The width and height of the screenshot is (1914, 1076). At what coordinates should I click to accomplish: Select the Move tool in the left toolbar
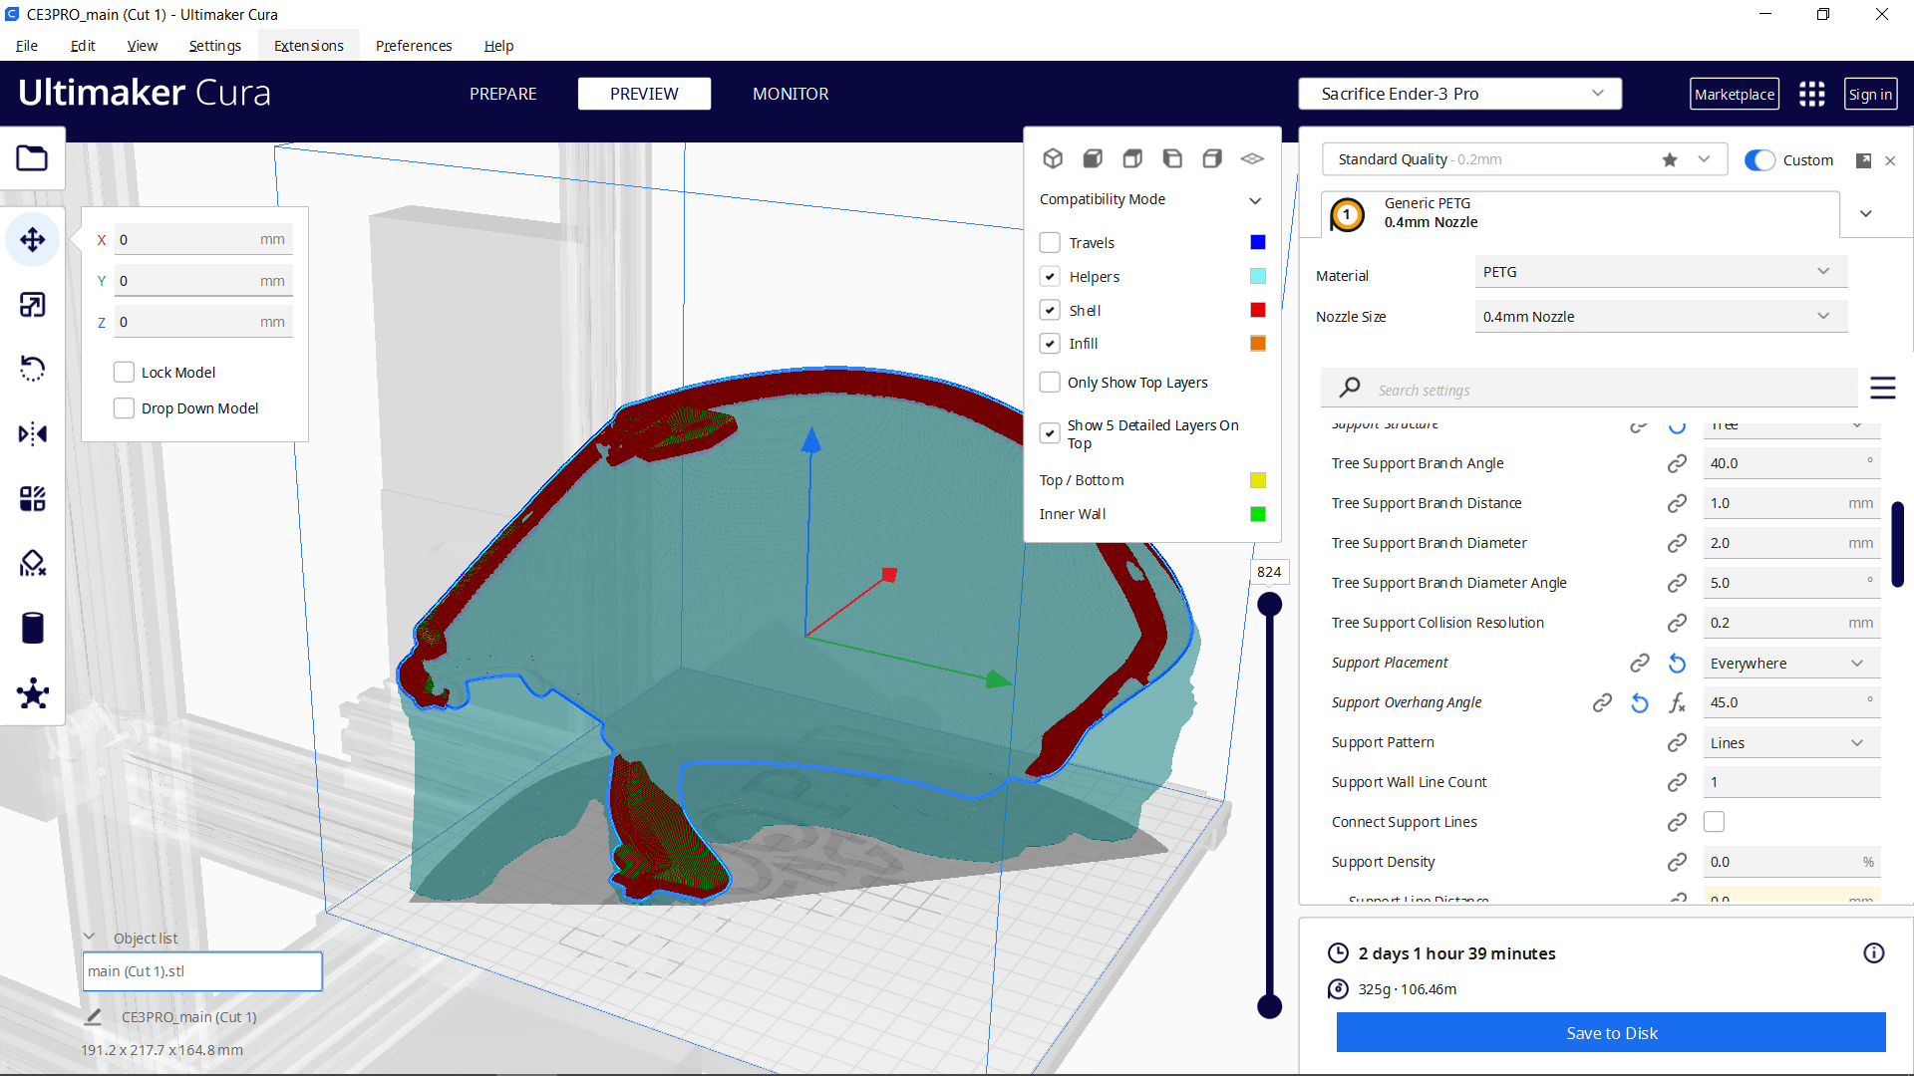(x=33, y=239)
